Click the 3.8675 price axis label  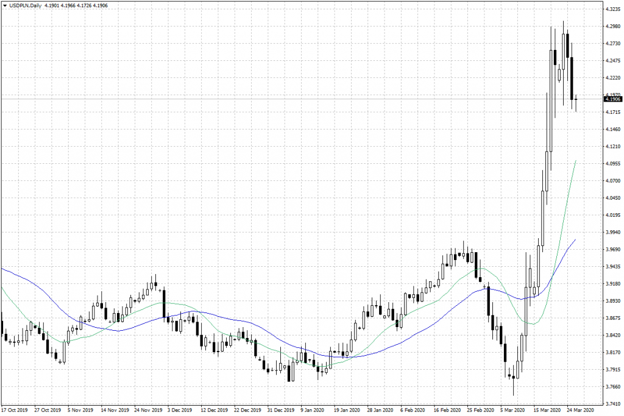coord(613,318)
